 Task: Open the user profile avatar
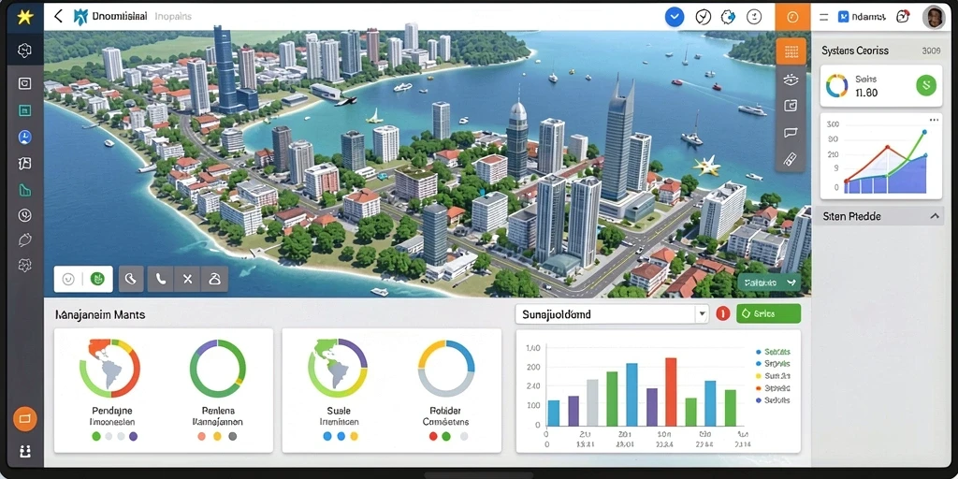933,17
